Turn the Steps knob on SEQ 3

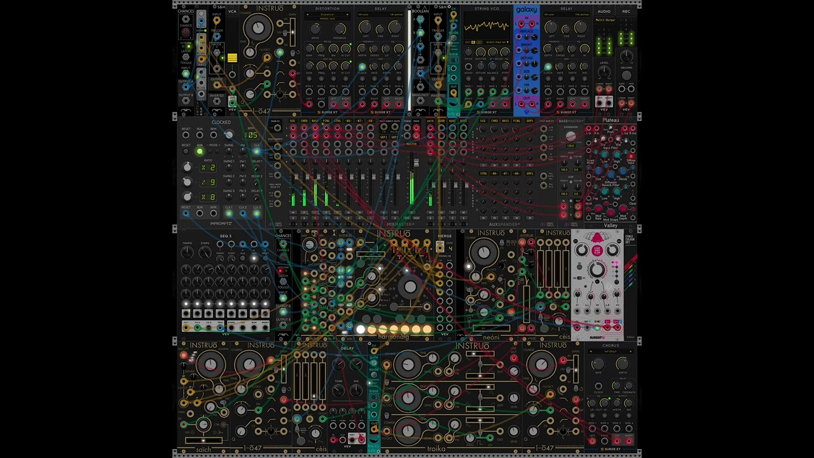[x=205, y=253]
